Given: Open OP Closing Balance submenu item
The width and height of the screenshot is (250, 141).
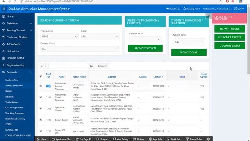Looking at the screenshot, I should click(14, 108).
